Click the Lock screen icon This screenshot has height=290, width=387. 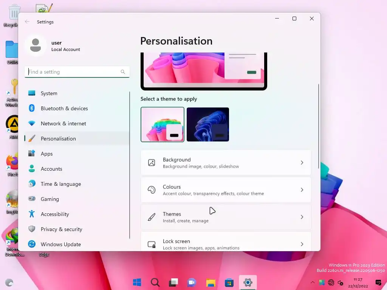click(x=152, y=244)
